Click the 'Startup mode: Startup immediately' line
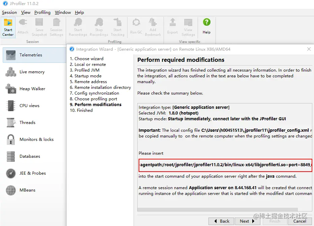Viewport: 314px width, 226px height. point(212,119)
